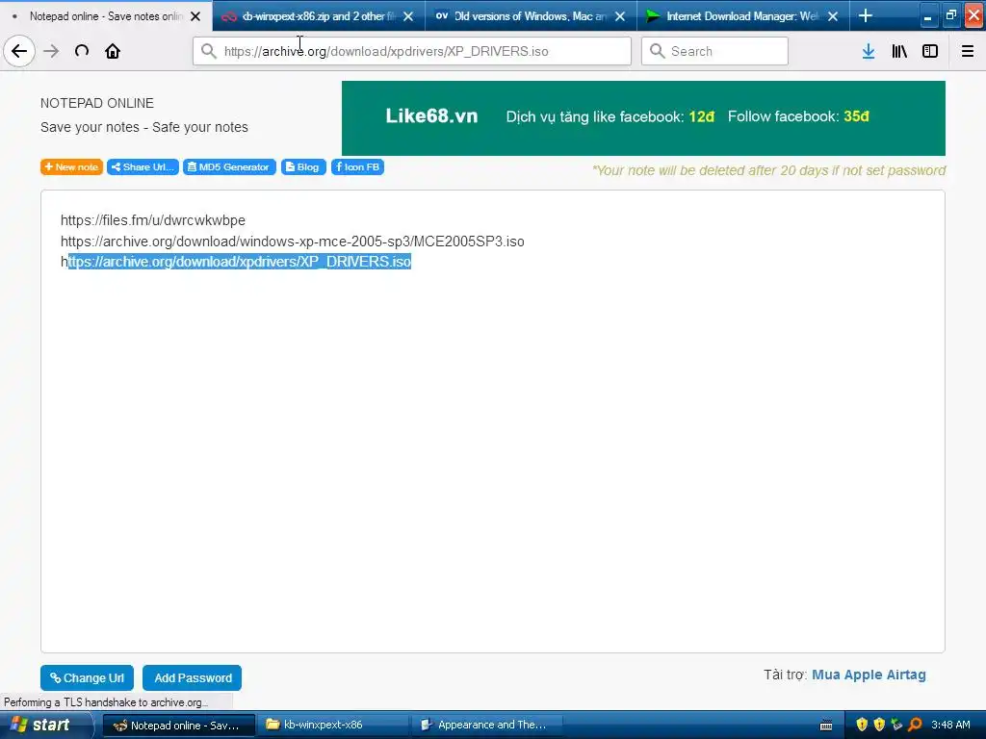Toggle the sidebar view icon
The height and width of the screenshot is (739, 986).
click(x=930, y=51)
